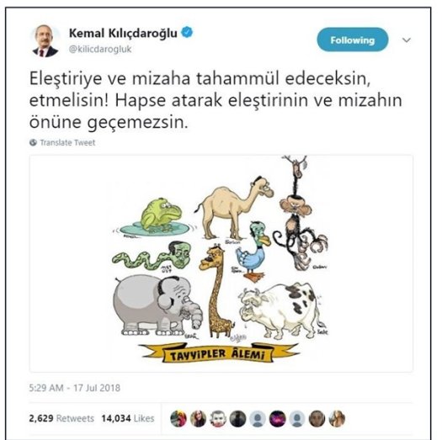The width and height of the screenshot is (442, 440).
Task: Open the tweet options chevron menu
Action: coord(406,40)
